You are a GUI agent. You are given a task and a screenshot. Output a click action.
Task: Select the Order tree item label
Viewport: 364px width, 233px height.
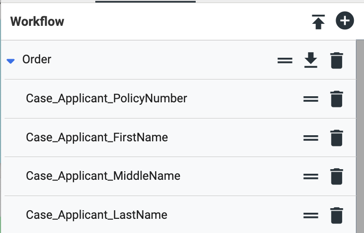click(x=37, y=60)
